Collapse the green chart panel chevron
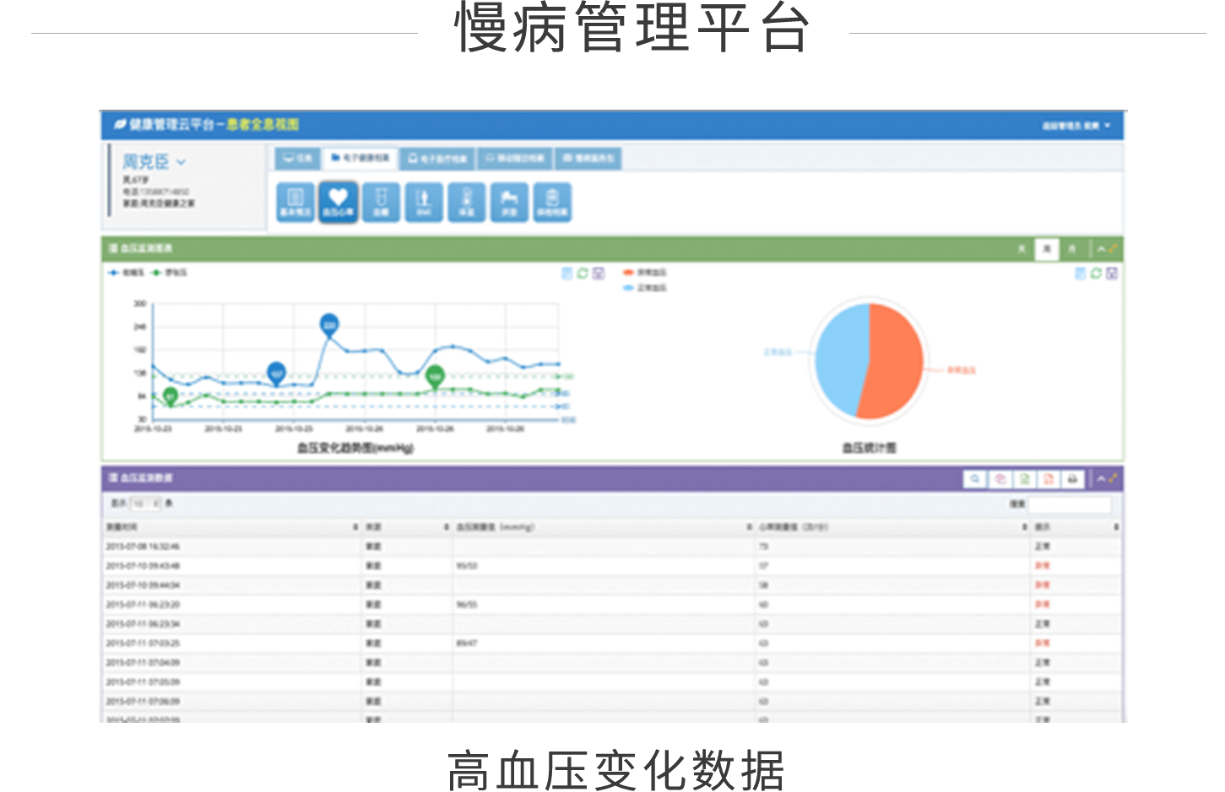This screenshot has width=1225, height=792. coord(1101,249)
